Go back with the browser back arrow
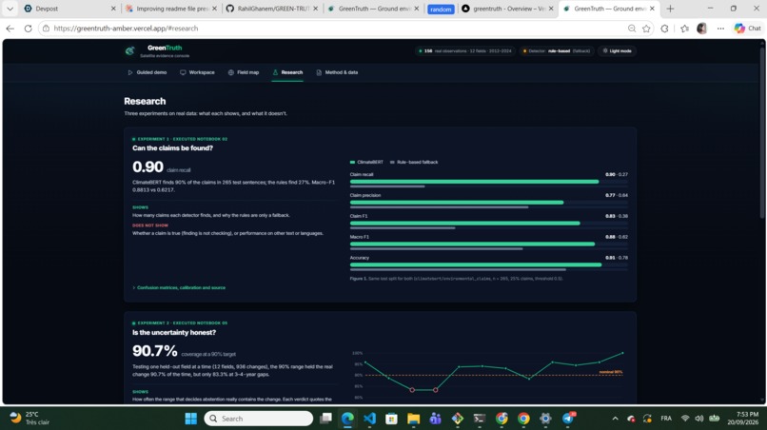The height and width of the screenshot is (430, 767). point(10,29)
